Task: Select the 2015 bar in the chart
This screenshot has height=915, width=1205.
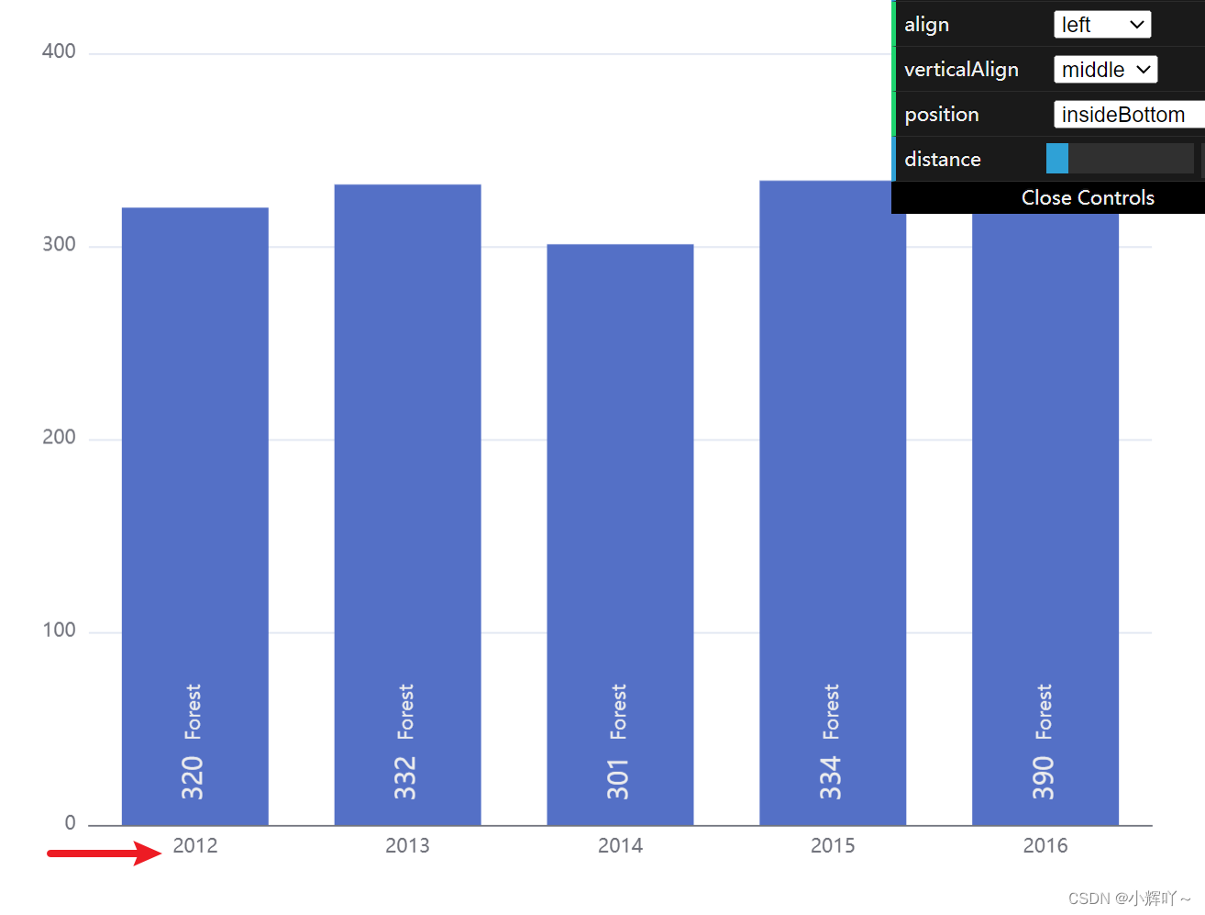Action: pos(833,503)
